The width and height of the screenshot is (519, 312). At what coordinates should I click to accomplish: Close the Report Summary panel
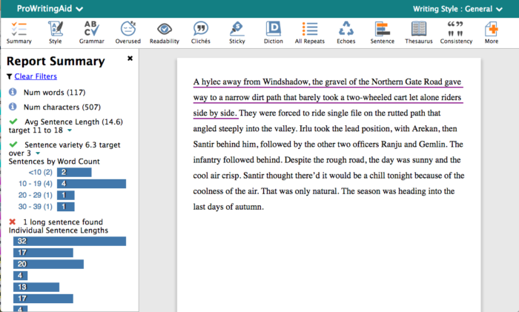click(130, 58)
